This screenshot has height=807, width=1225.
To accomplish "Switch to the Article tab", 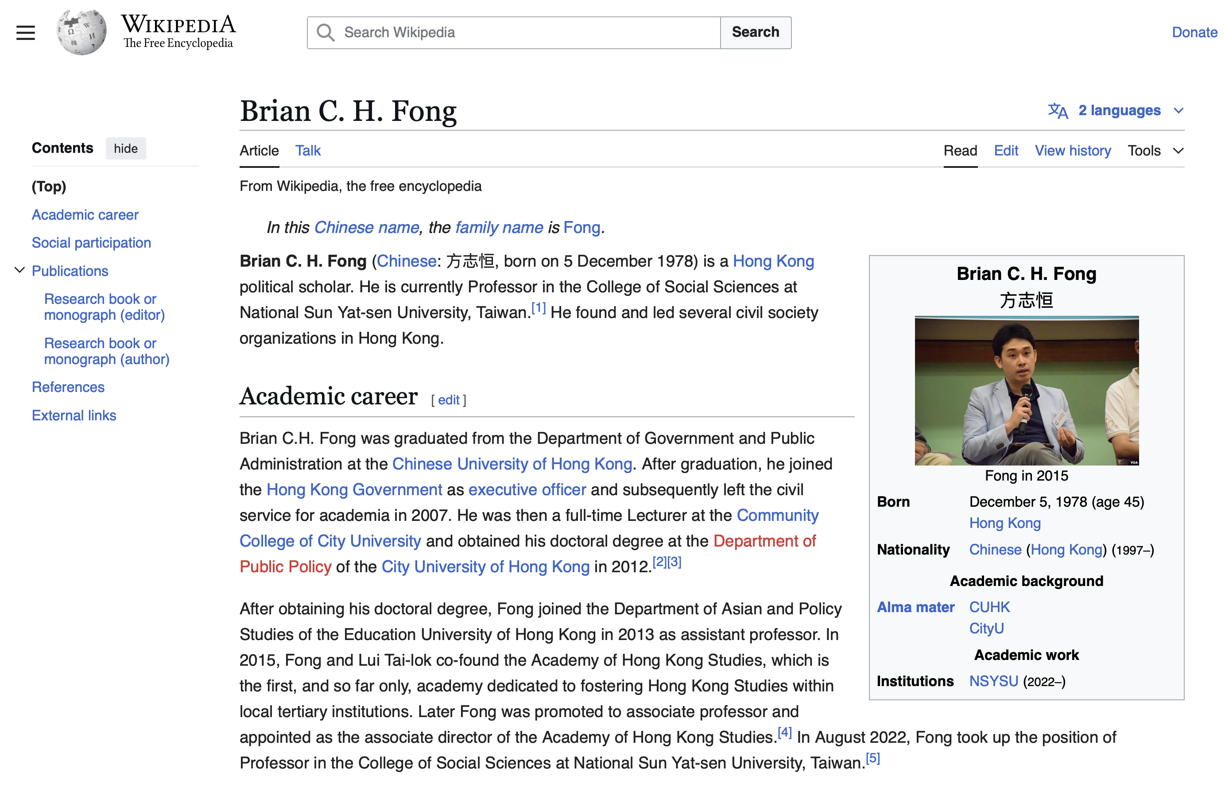I will pos(259,151).
